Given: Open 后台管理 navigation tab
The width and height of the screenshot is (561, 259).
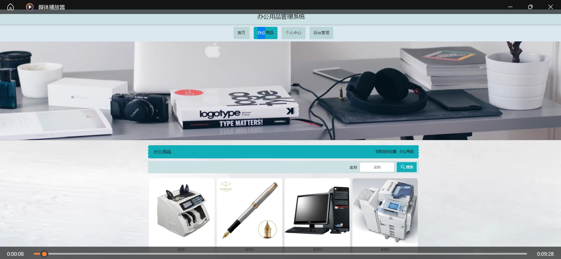Looking at the screenshot, I should click(321, 33).
